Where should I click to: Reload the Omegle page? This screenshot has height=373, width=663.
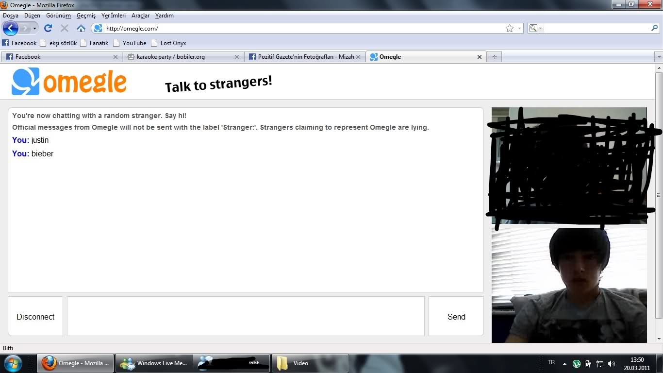tap(48, 29)
